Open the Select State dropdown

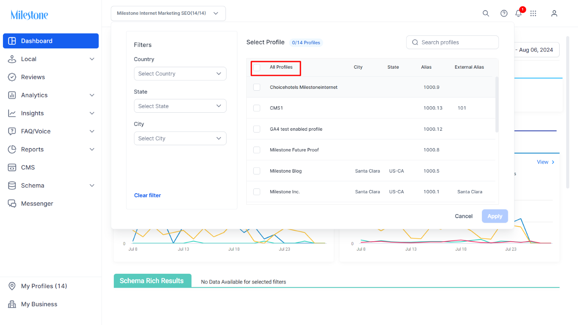pyautogui.click(x=180, y=106)
